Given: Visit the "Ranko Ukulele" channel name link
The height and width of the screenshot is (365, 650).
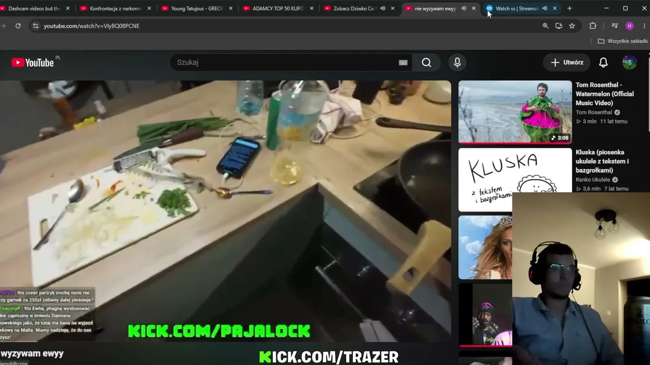Looking at the screenshot, I should 593,180.
